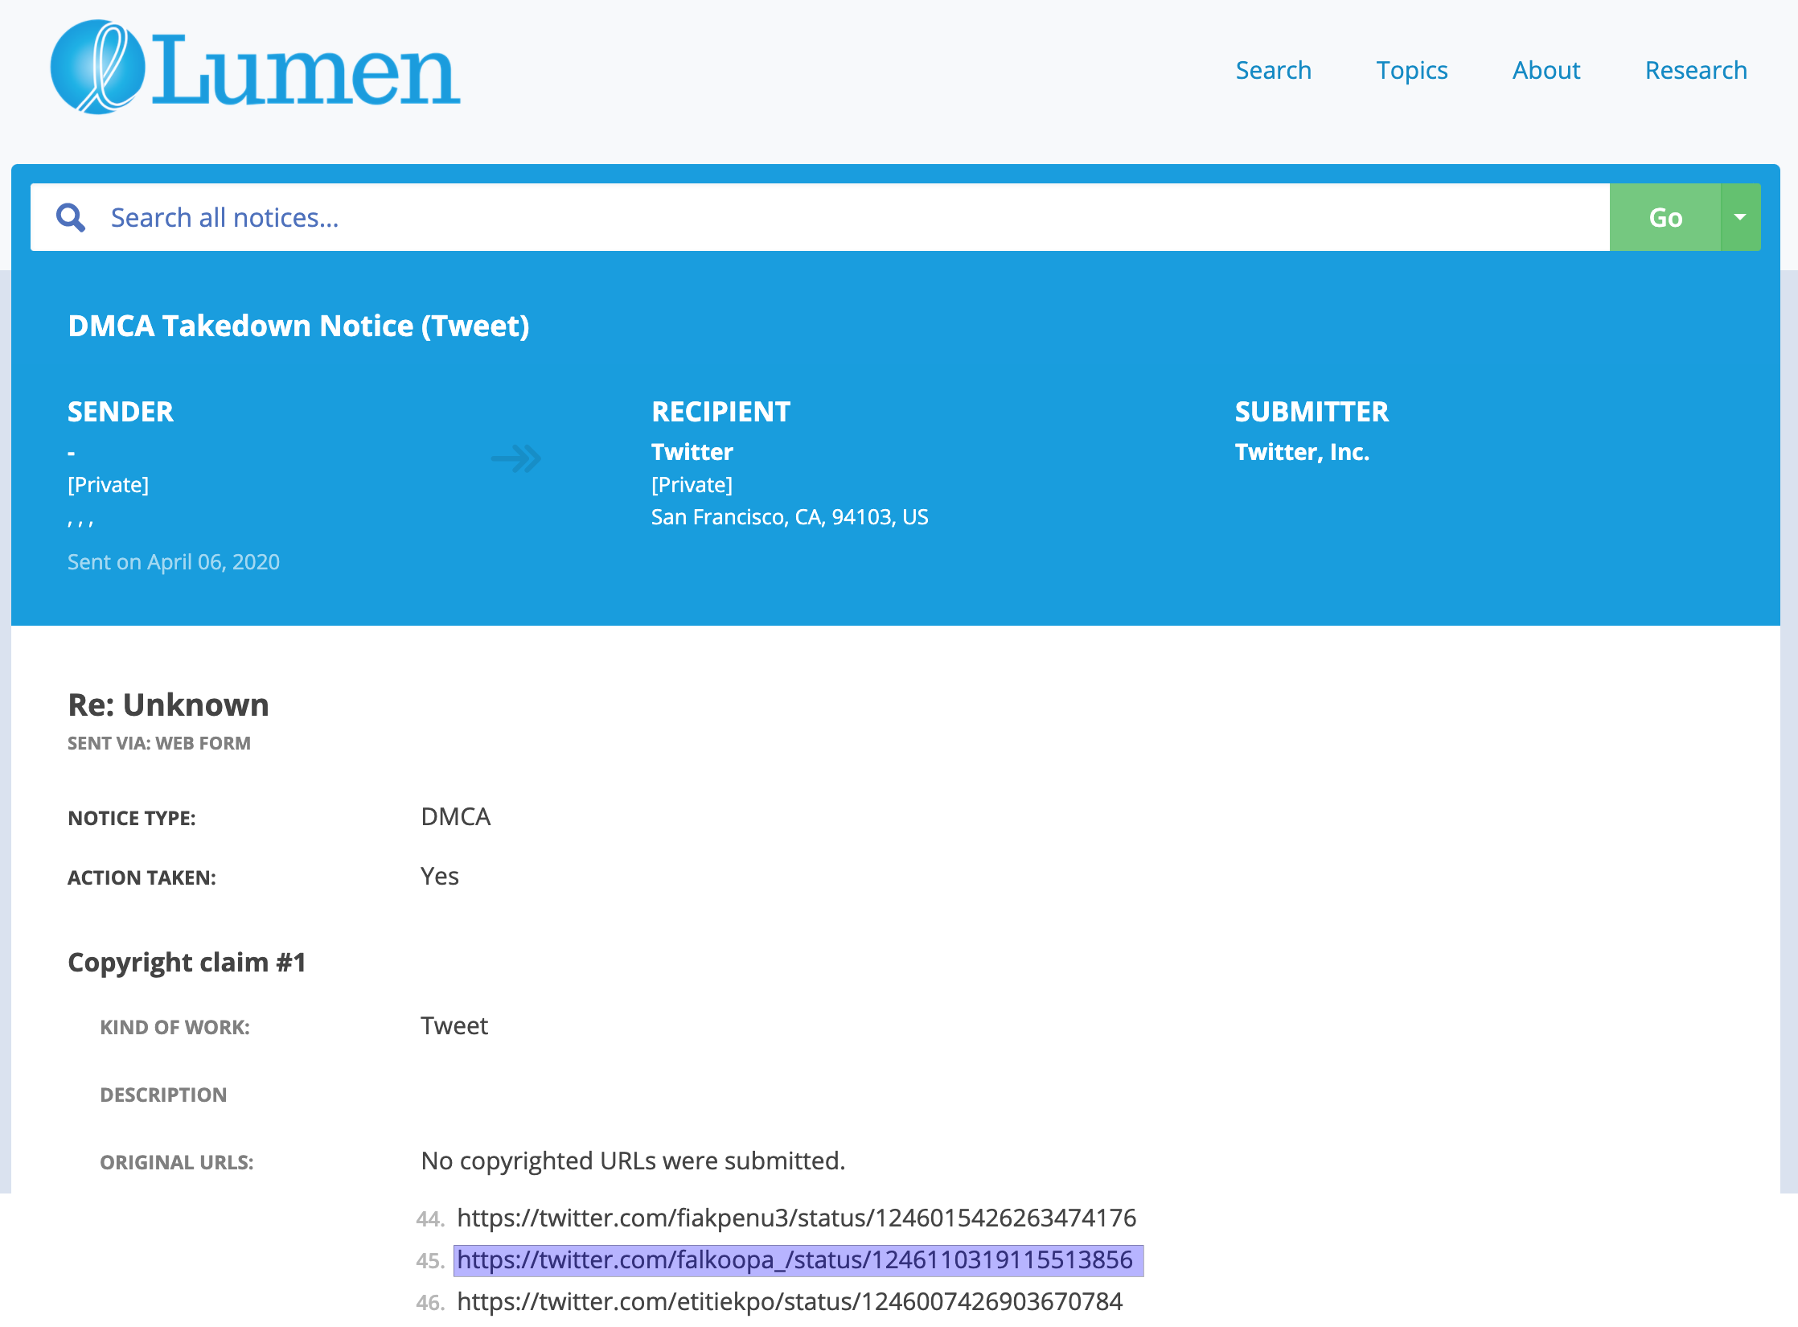Click the 'San Francisco, CA, 94103, US' address

click(790, 516)
